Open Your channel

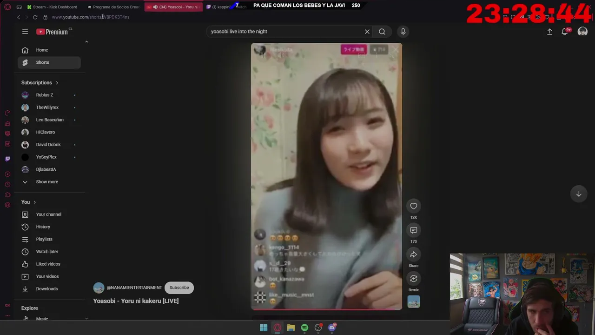coord(49,214)
